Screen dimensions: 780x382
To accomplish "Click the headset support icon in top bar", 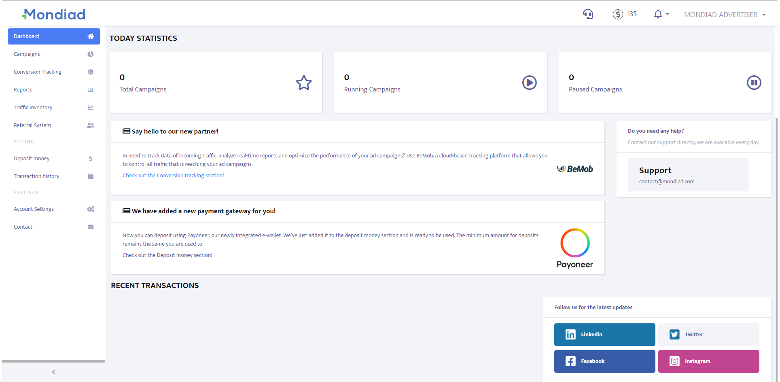I will coord(588,14).
